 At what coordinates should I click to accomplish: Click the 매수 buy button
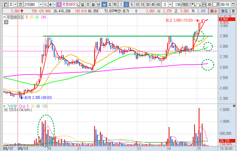pyautogui.click(x=213, y=11)
